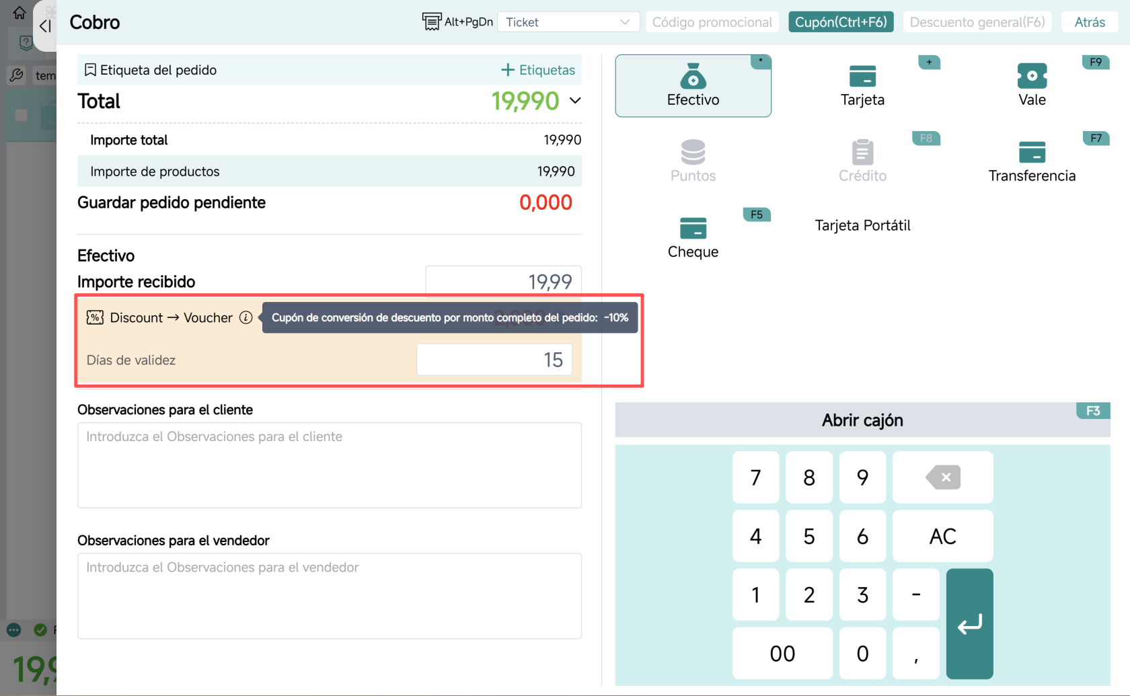1130x696 pixels.
Task: Click the receipt printer icon Alt+PgDn
Action: pos(431,22)
